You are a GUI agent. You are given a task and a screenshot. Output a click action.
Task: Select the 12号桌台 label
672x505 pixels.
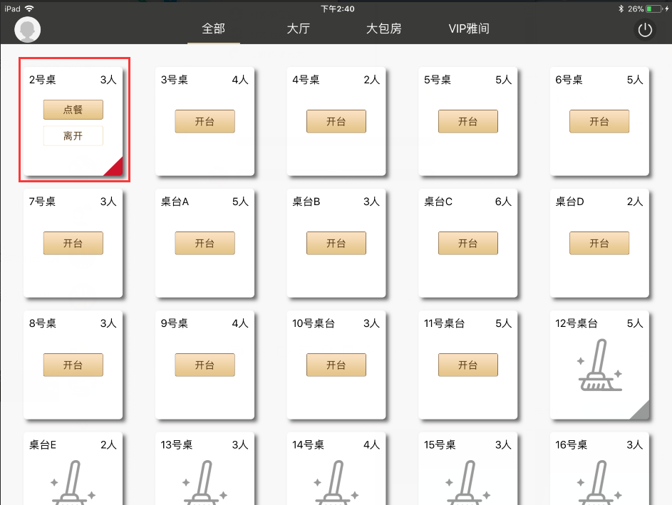tap(577, 323)
